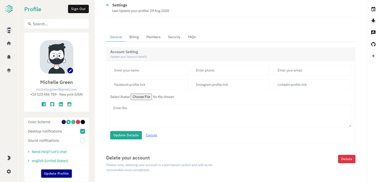This screenshot has height=182, width=379.
Task: Open Michelle's GitHub profile icon
Action: point(52,104)
